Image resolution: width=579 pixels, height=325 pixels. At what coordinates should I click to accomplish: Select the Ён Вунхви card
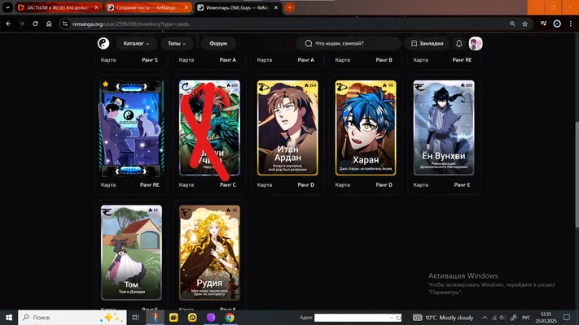pyautogui.click(x=444, y=128)
